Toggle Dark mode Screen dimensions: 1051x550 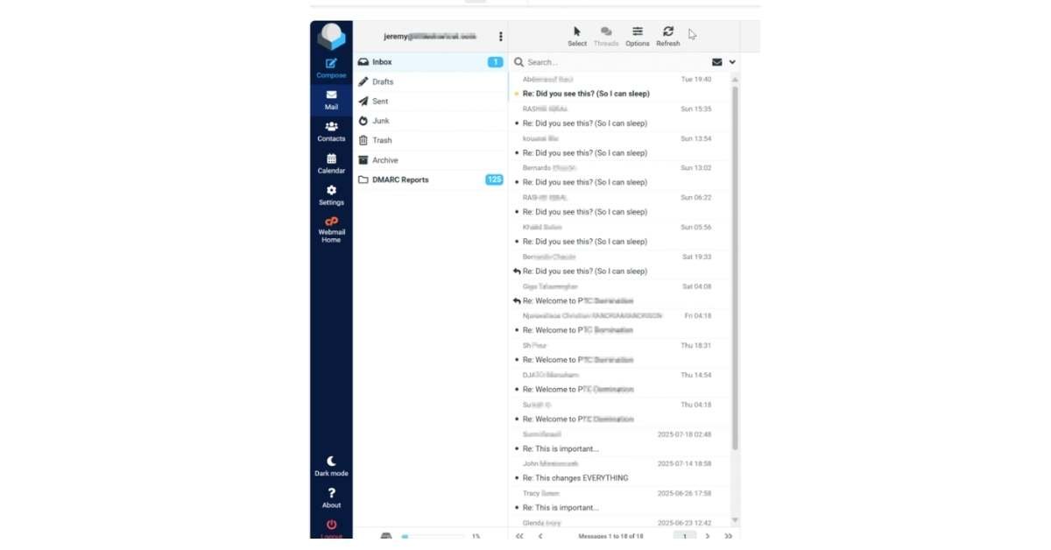[331, 466]
